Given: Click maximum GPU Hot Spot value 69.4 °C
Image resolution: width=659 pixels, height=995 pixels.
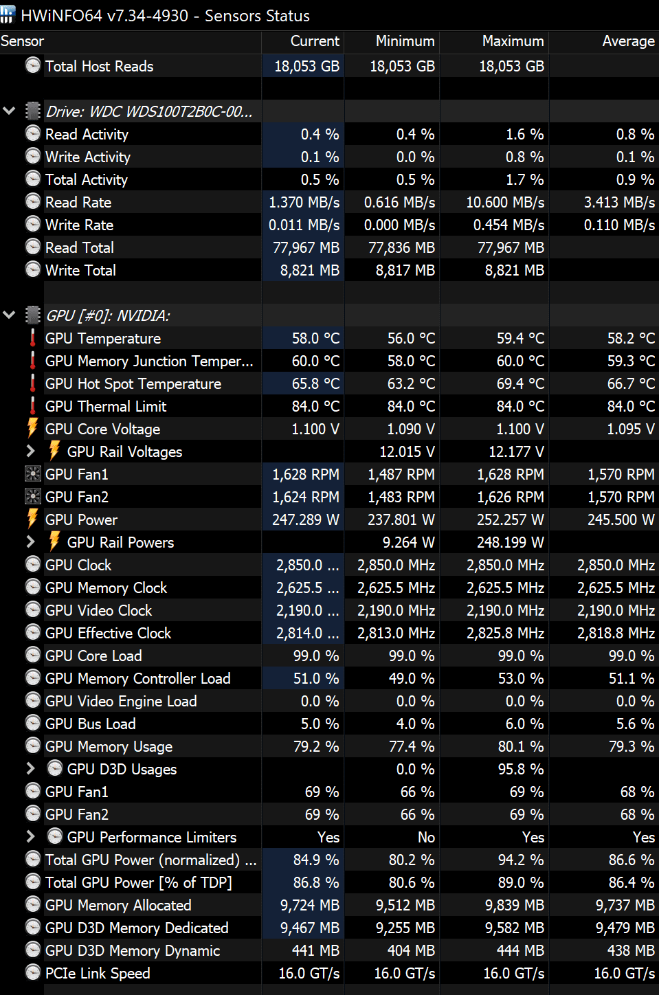Looking at the screenshot, I should point(520,383).
